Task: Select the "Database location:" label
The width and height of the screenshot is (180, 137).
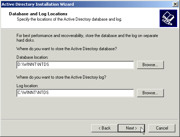Action: [x=32, y=57]
